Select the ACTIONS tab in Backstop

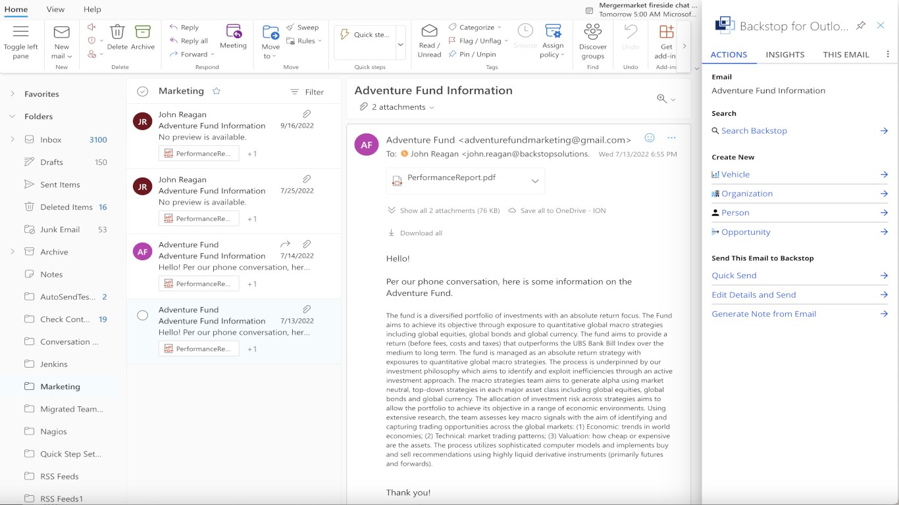click(729, 55)
